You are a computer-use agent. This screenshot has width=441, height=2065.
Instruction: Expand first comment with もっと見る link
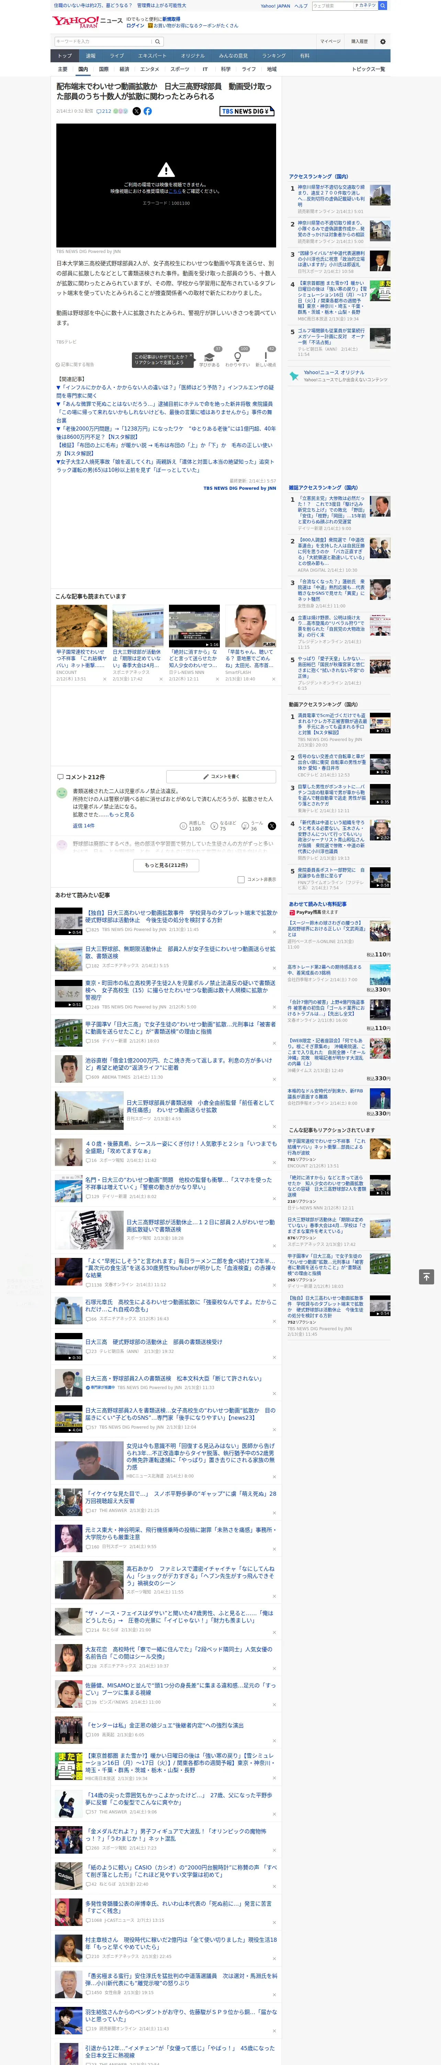coord(122,814)
